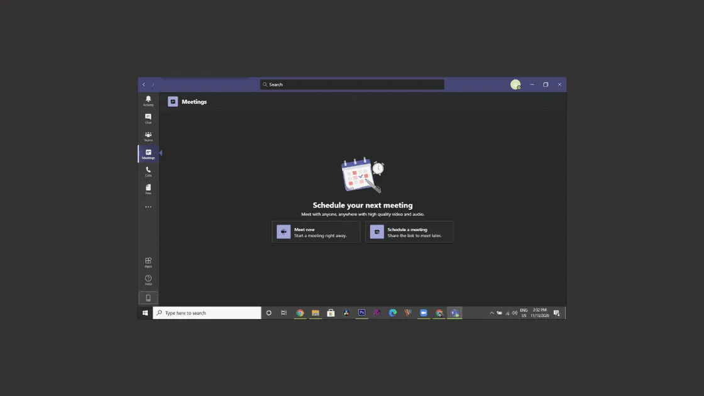Open more added apps with the ellipsis
Screen dimensions: 704x396
[x=148, y=206]
